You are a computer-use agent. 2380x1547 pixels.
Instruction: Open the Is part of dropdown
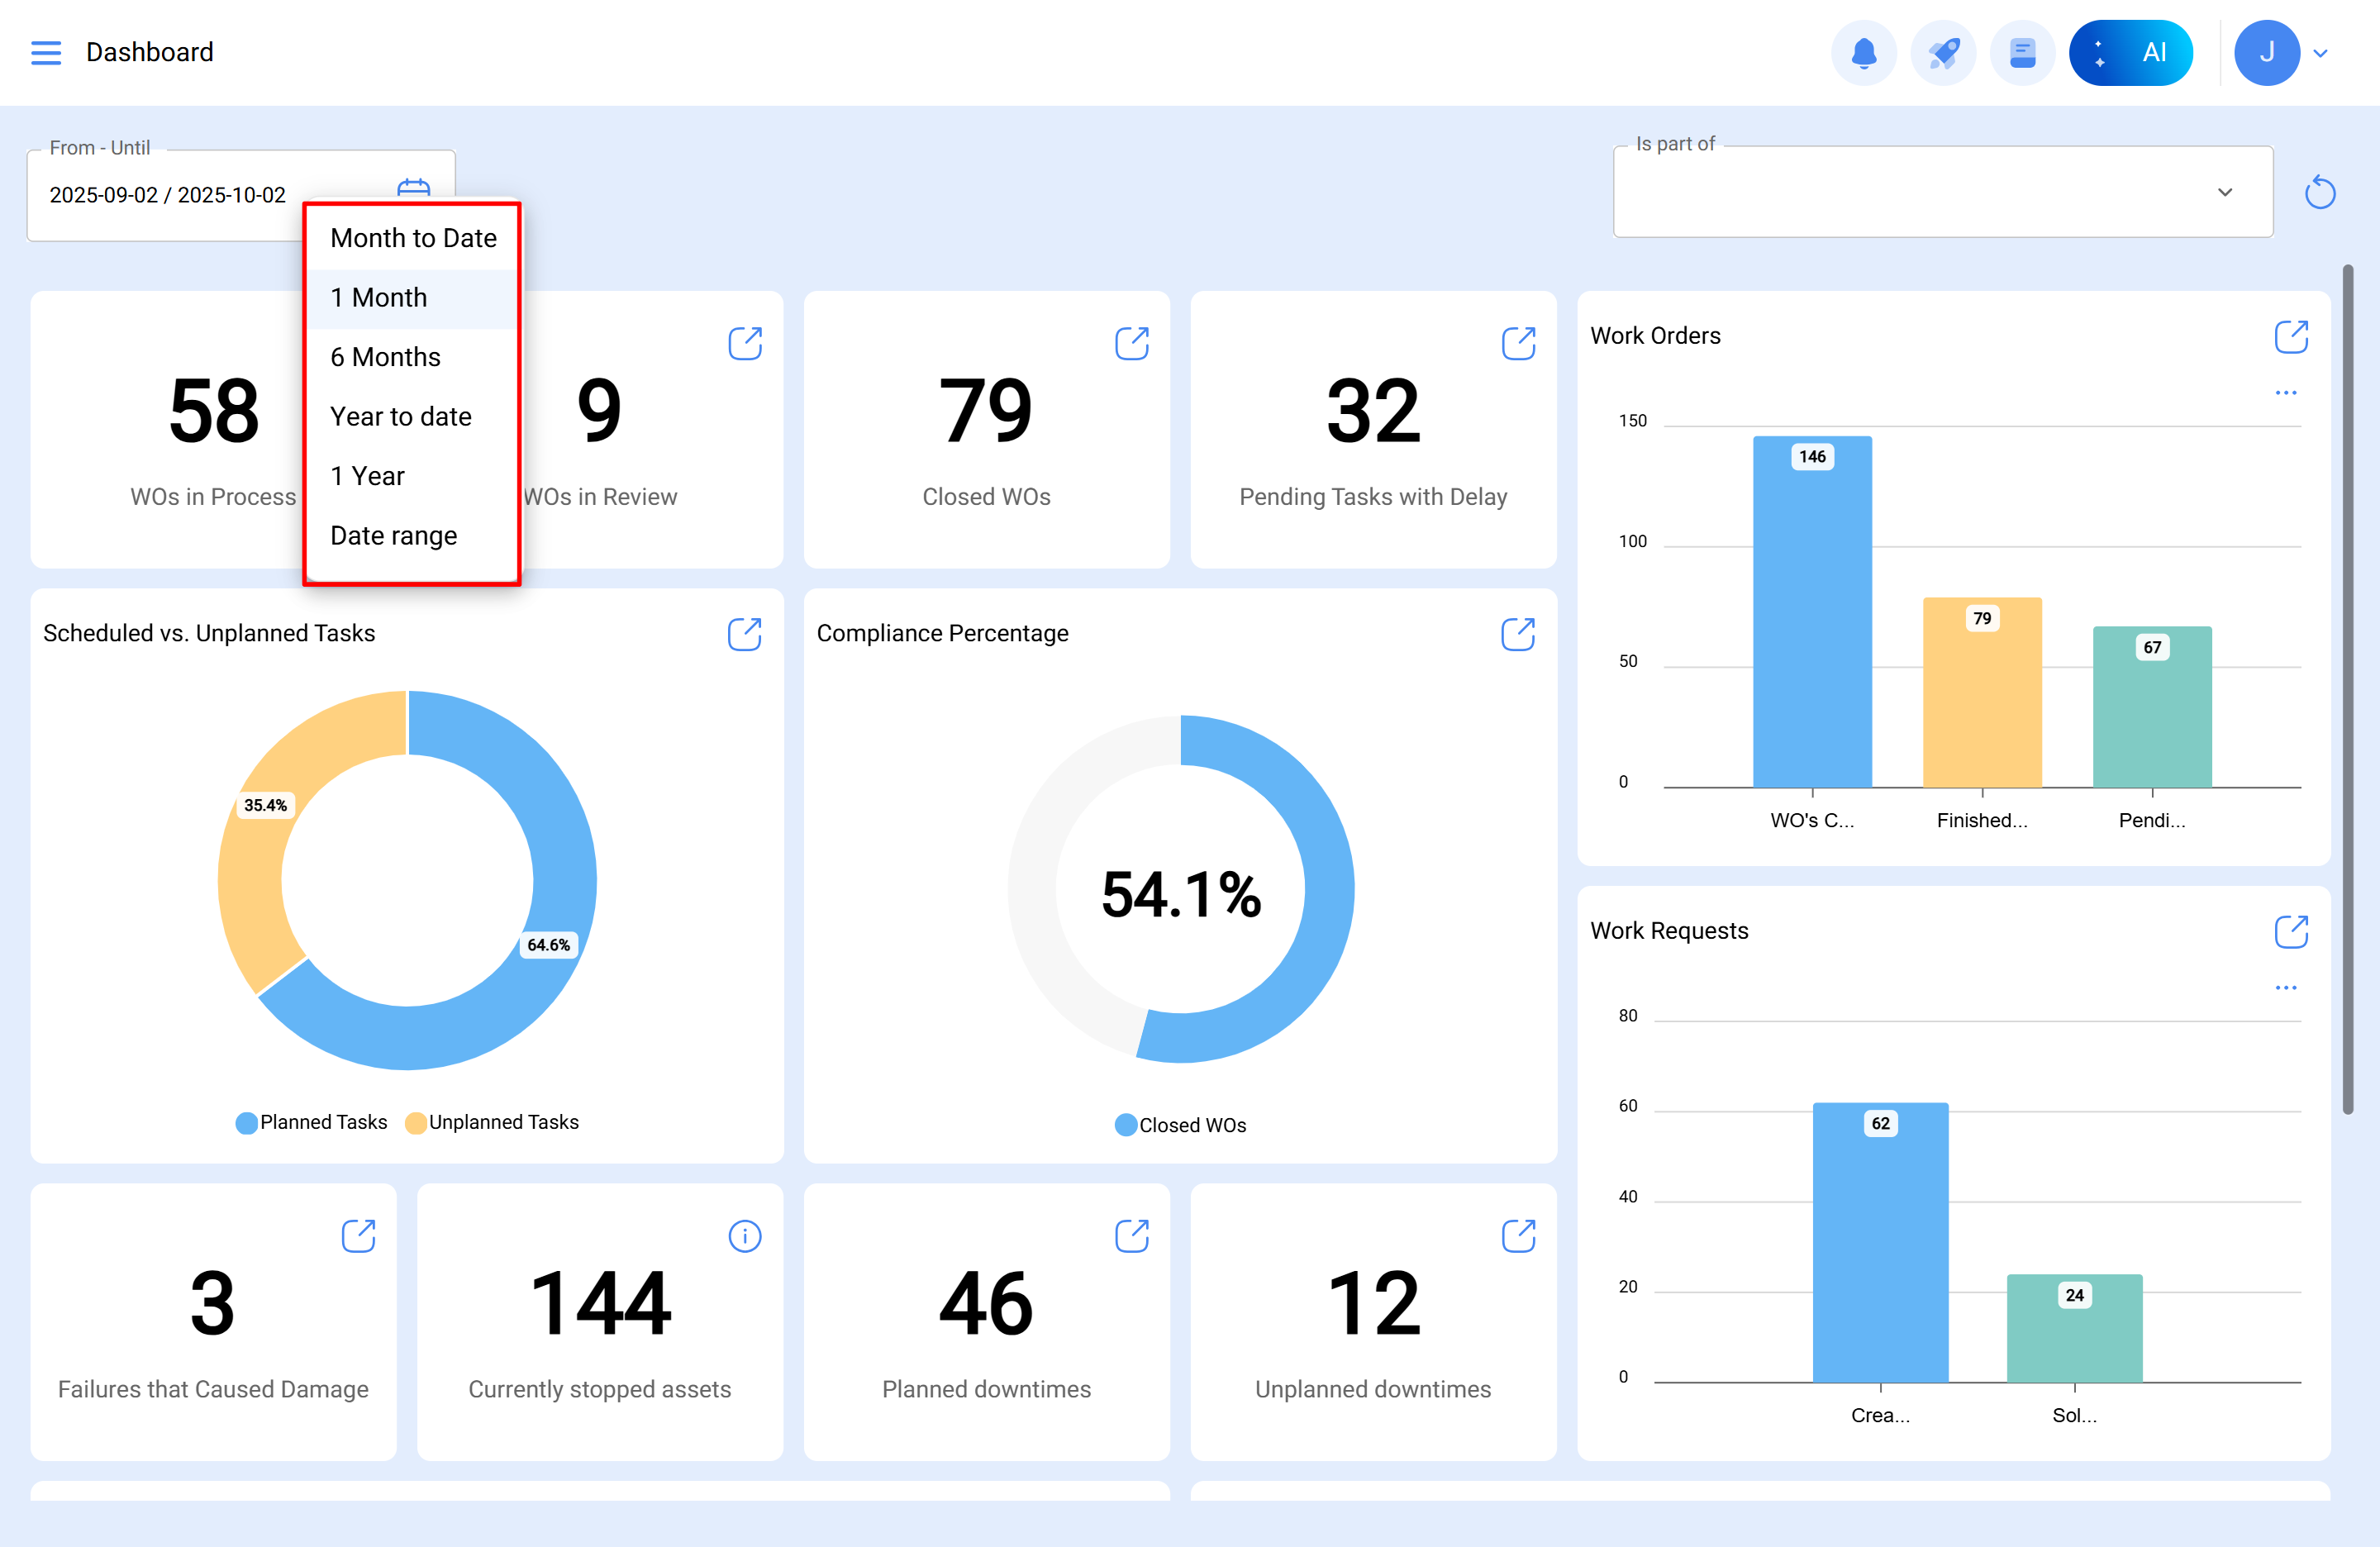2225,191
